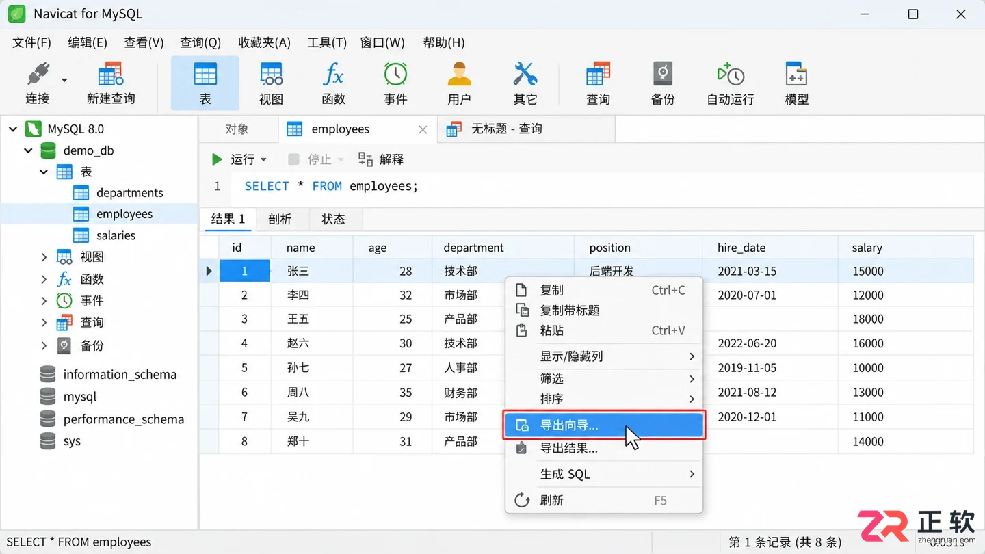Open the 函数 fx toolbar icon
The width and height of the screenshot is (985, 554).
pyautogui.click(x=333, y=83)
